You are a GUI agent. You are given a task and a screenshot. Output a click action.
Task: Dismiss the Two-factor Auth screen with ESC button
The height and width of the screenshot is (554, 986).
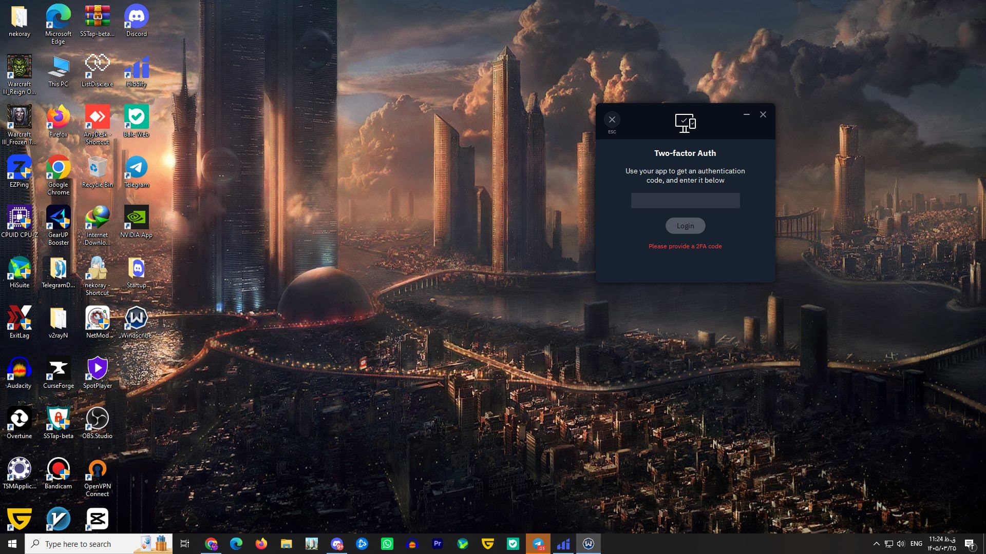point(612,120)
